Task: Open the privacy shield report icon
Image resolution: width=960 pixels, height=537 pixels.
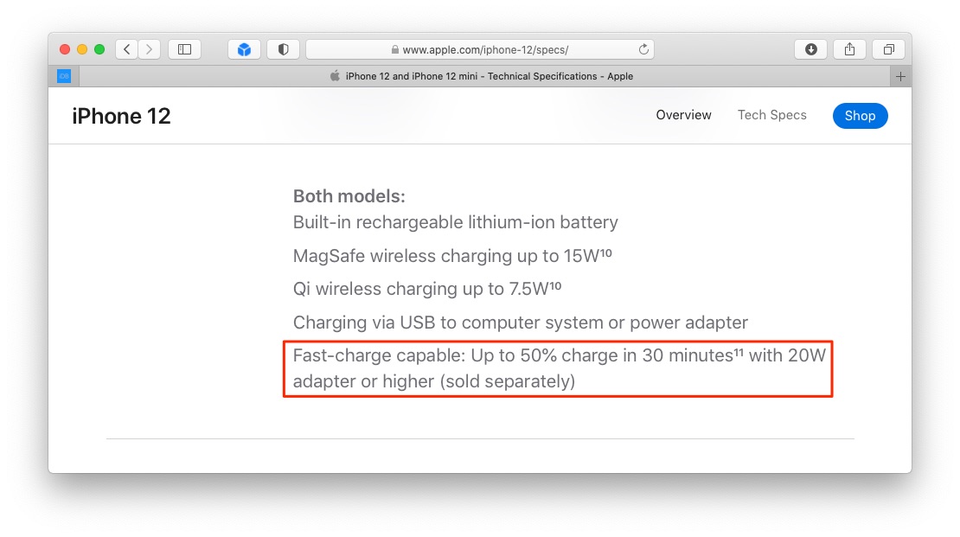Action: point(284,49)
